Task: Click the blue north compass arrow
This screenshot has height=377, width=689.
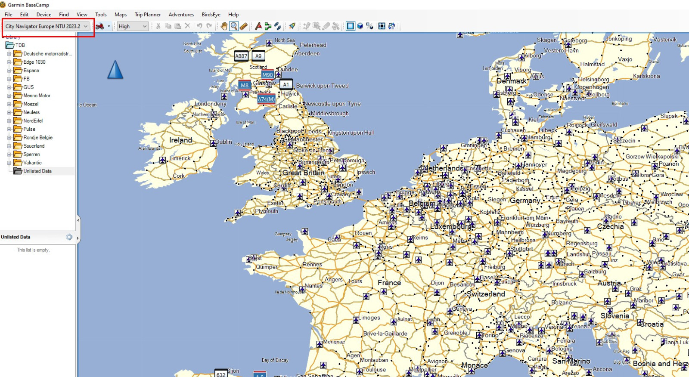Action: click(x=115, y=70)
